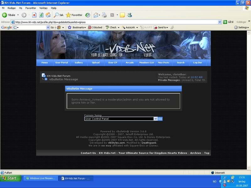Print the page with the printer icon
Viewport: 251px width, 188px height.
(104, 15)
